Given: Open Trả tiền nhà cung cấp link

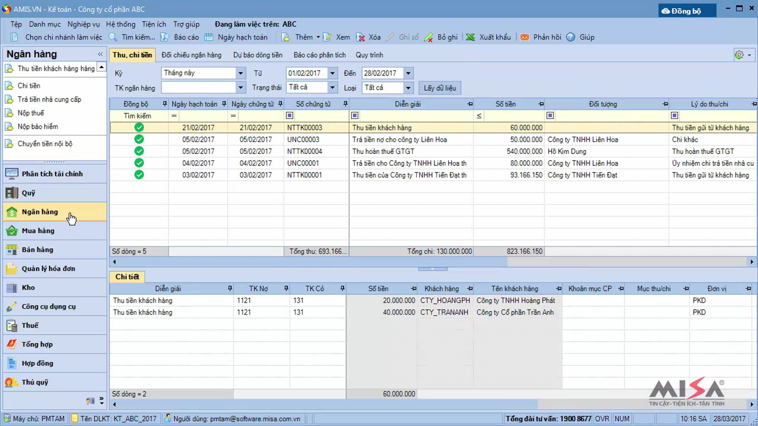Looking at the screenshot, I should point(50,99).
